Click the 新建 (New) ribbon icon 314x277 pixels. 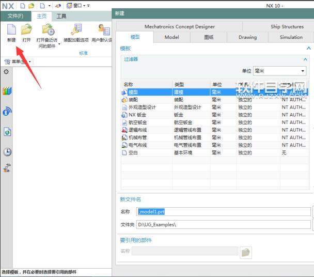[x=11, y=29]
